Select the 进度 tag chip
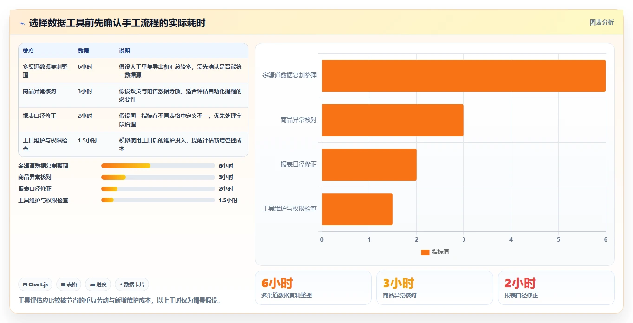633x323 pixels. (x=98, y=284)
